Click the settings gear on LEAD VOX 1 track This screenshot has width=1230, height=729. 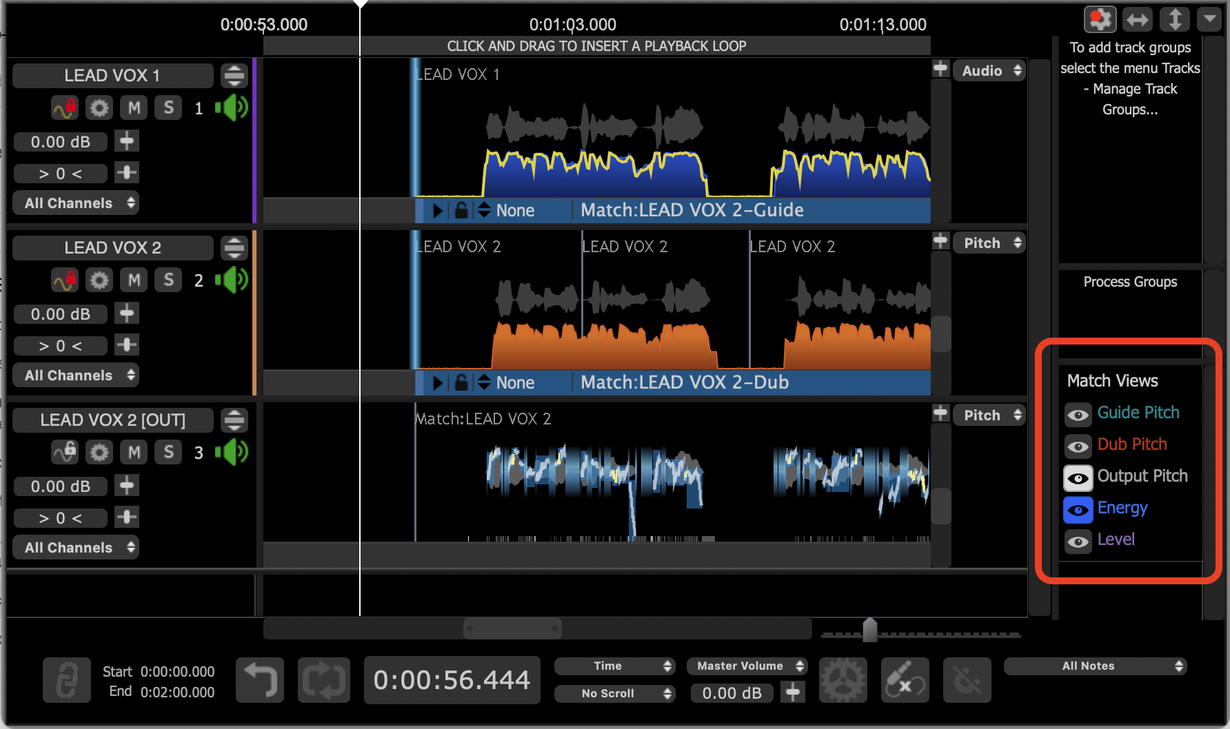100,108
